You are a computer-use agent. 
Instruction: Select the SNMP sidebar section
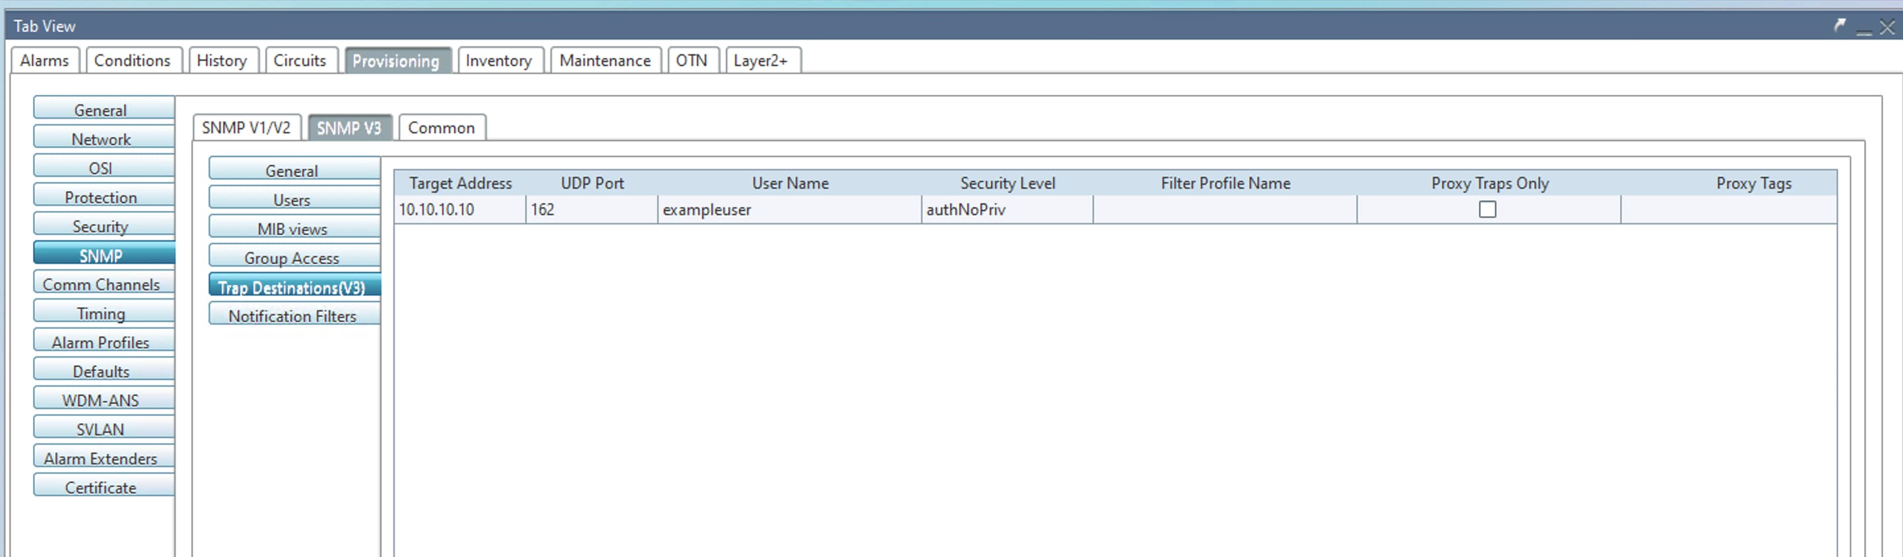104,254
